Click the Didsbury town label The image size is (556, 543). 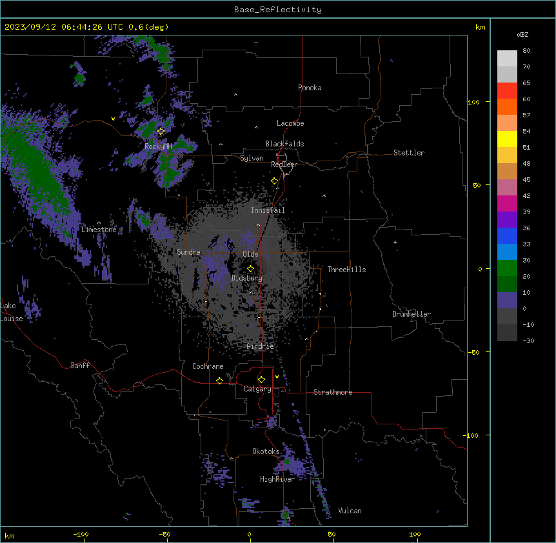[x=247, y=278]
